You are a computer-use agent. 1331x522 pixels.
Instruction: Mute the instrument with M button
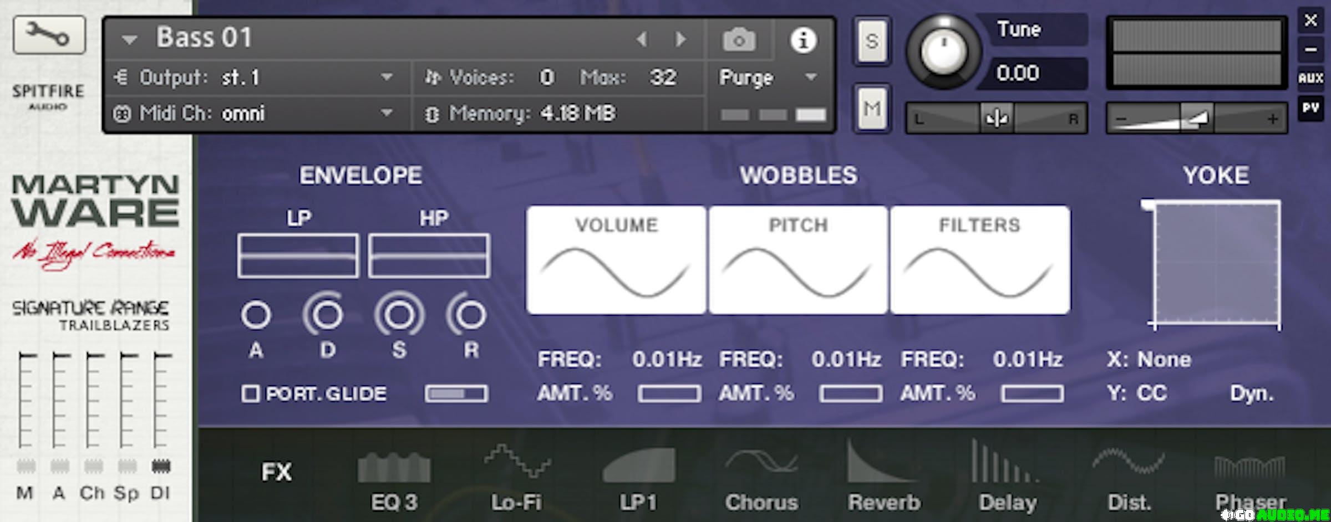tap(872, 109)
